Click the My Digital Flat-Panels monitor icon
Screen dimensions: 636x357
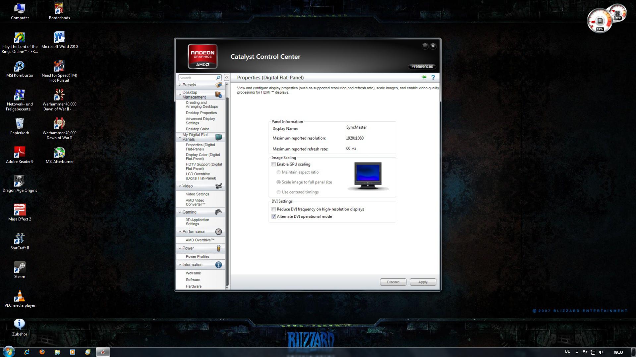pyautogui.click(x=218, y=137)
